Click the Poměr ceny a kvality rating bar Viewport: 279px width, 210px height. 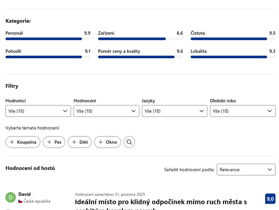[x=140, y=57]
